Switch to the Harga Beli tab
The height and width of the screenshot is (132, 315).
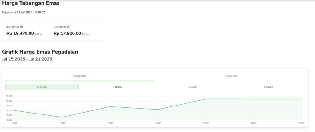(79, 76)
